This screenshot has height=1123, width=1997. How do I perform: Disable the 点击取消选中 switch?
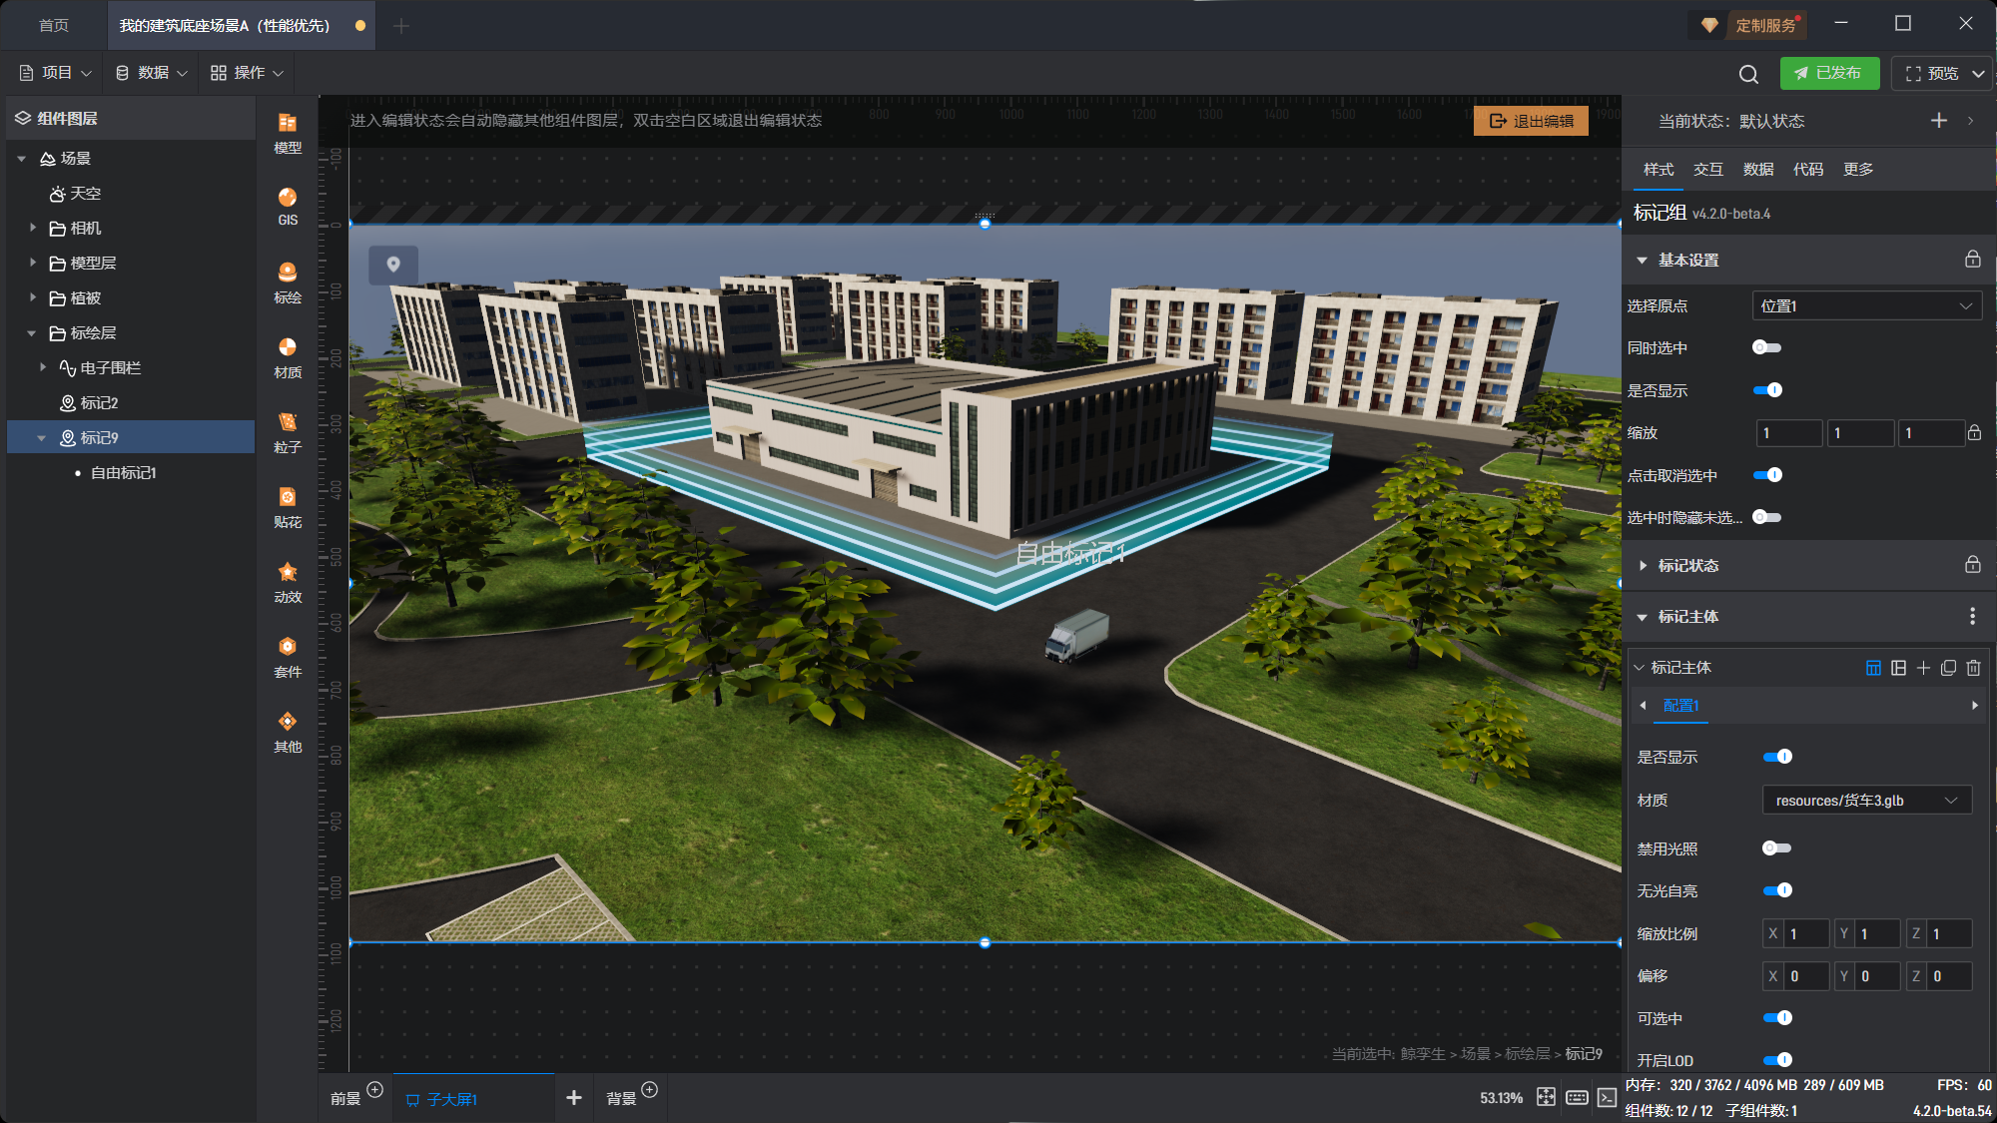1767,475
